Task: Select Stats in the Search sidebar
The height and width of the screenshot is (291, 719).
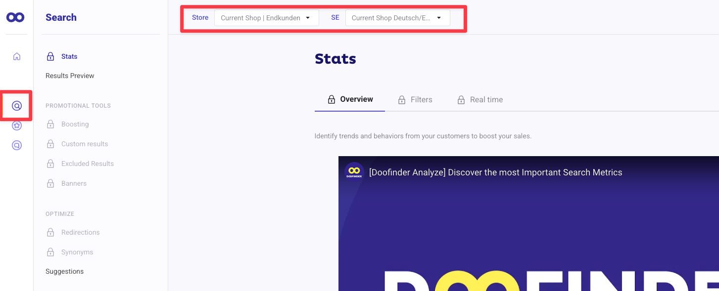Action: click(69, 56)
